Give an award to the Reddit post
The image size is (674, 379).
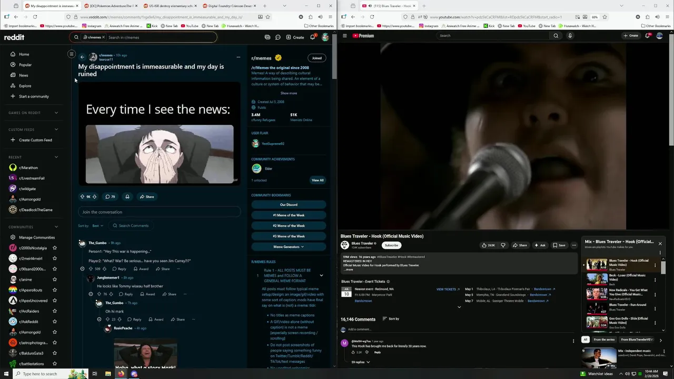point(127,197)
